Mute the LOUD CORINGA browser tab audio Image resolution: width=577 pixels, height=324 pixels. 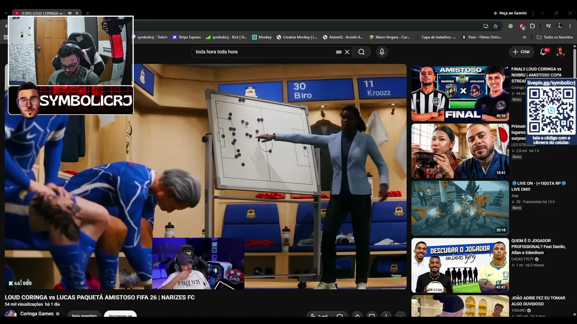(69, 13)
